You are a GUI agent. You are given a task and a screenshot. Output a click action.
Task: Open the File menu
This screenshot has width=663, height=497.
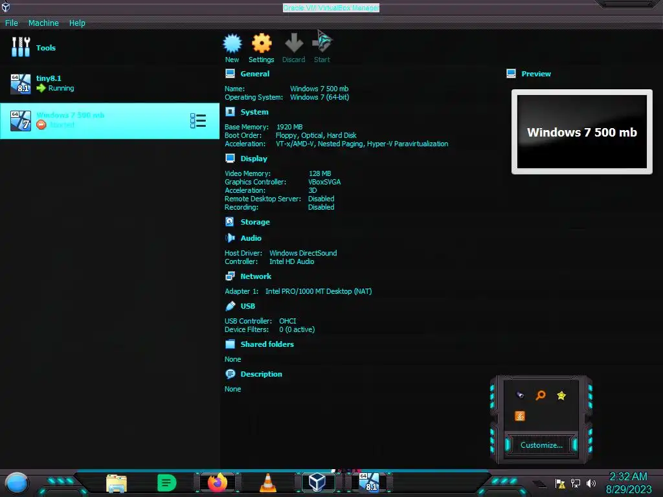[12, 23]
